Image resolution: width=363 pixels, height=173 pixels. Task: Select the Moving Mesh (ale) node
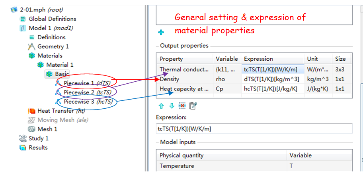(x=63, y=120)
